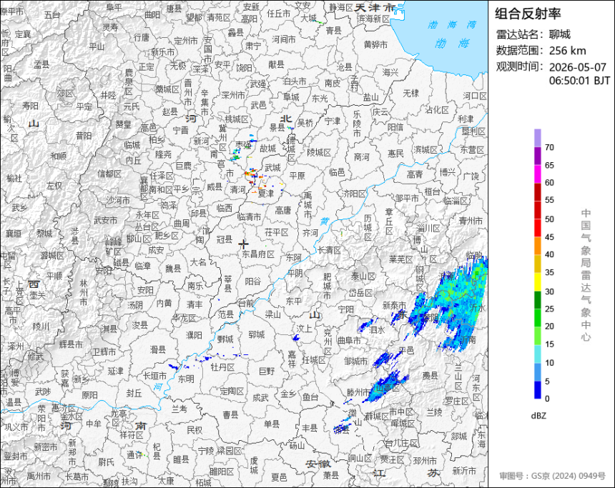This screenshot has height=488, width=615.
Task: Click the 沙河市 map label
Action: tap(118, 200)
